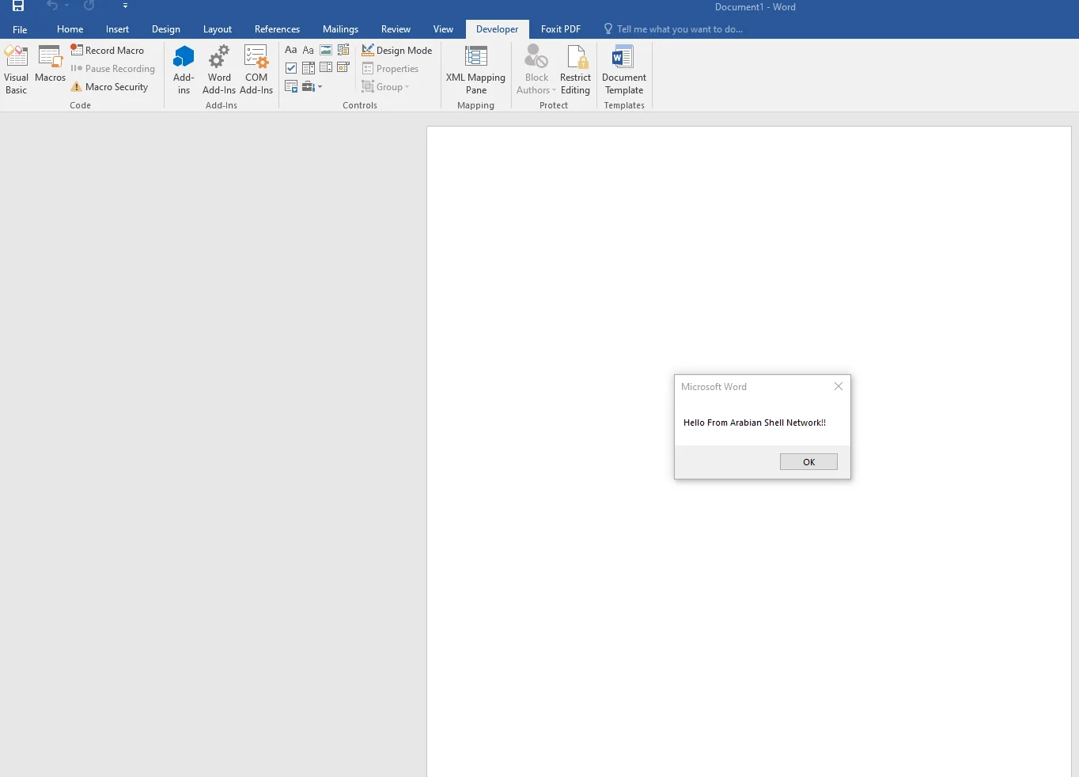
Task: Switch to the Mailings tab
Action: click(340, 29)
